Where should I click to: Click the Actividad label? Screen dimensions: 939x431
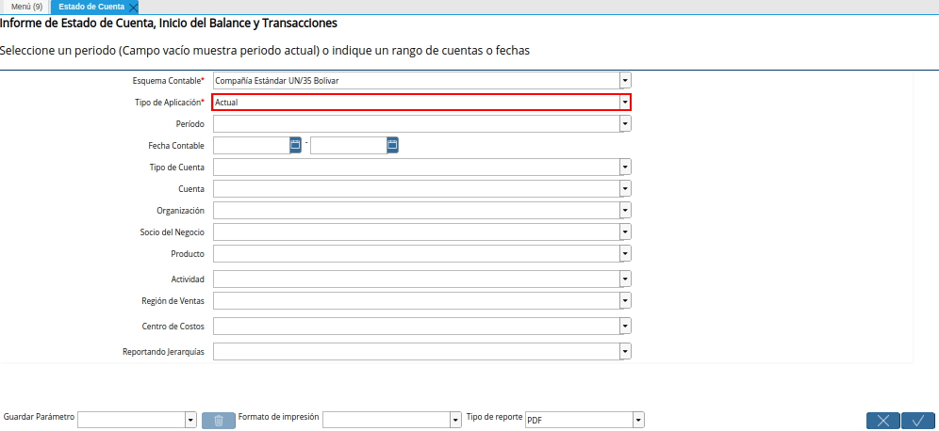188,279
